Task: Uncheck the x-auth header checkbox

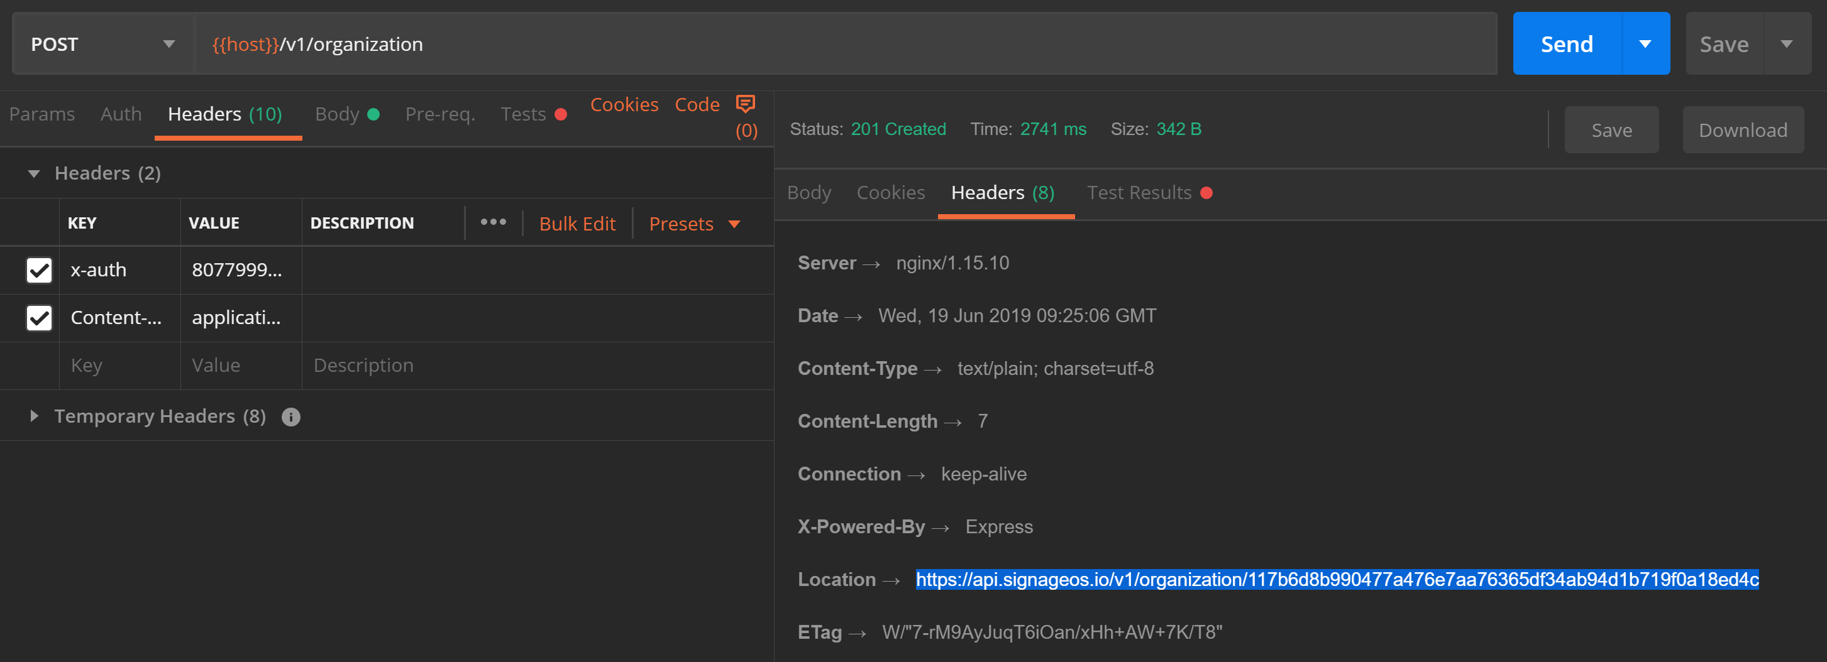Action: 39,270
